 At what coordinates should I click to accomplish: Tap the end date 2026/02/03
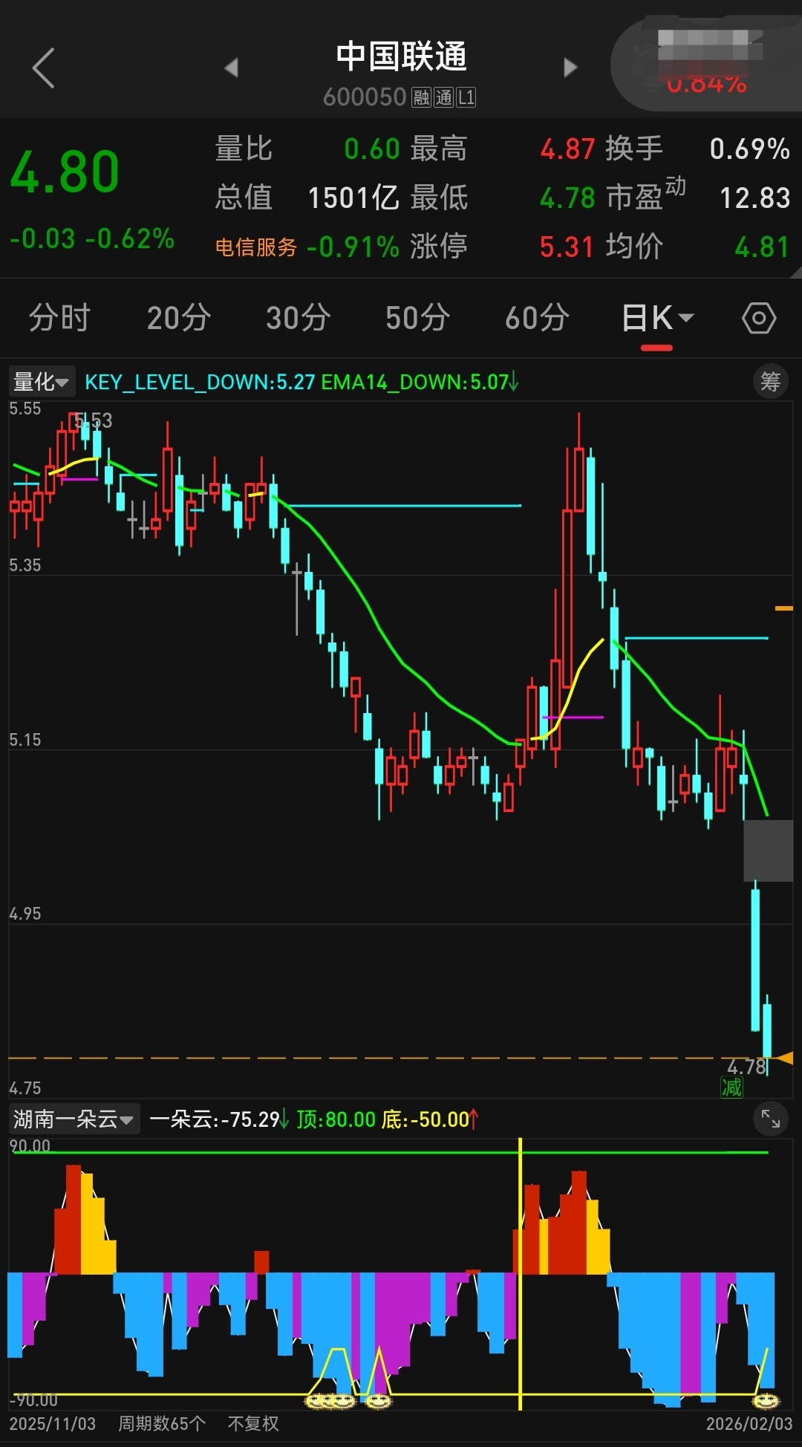(x=749, y=1423)
